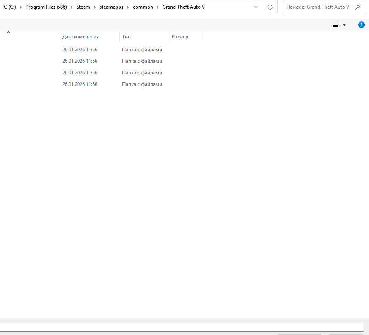Expand chevron after Steam in breadcrumb
Screen dimensions: 369x335
click(94, 7)
